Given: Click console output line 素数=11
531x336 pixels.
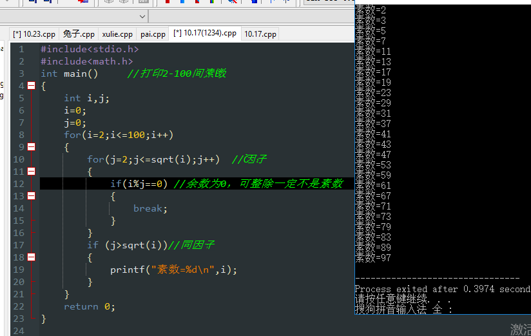Looking at the screenshot, I should tap(373, 52).
